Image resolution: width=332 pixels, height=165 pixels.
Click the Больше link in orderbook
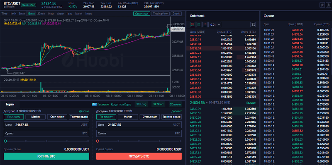[x=251, y=103]
